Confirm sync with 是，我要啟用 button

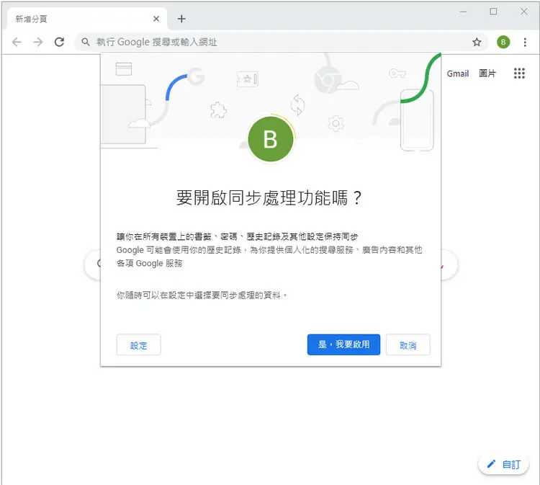(343, 344)
